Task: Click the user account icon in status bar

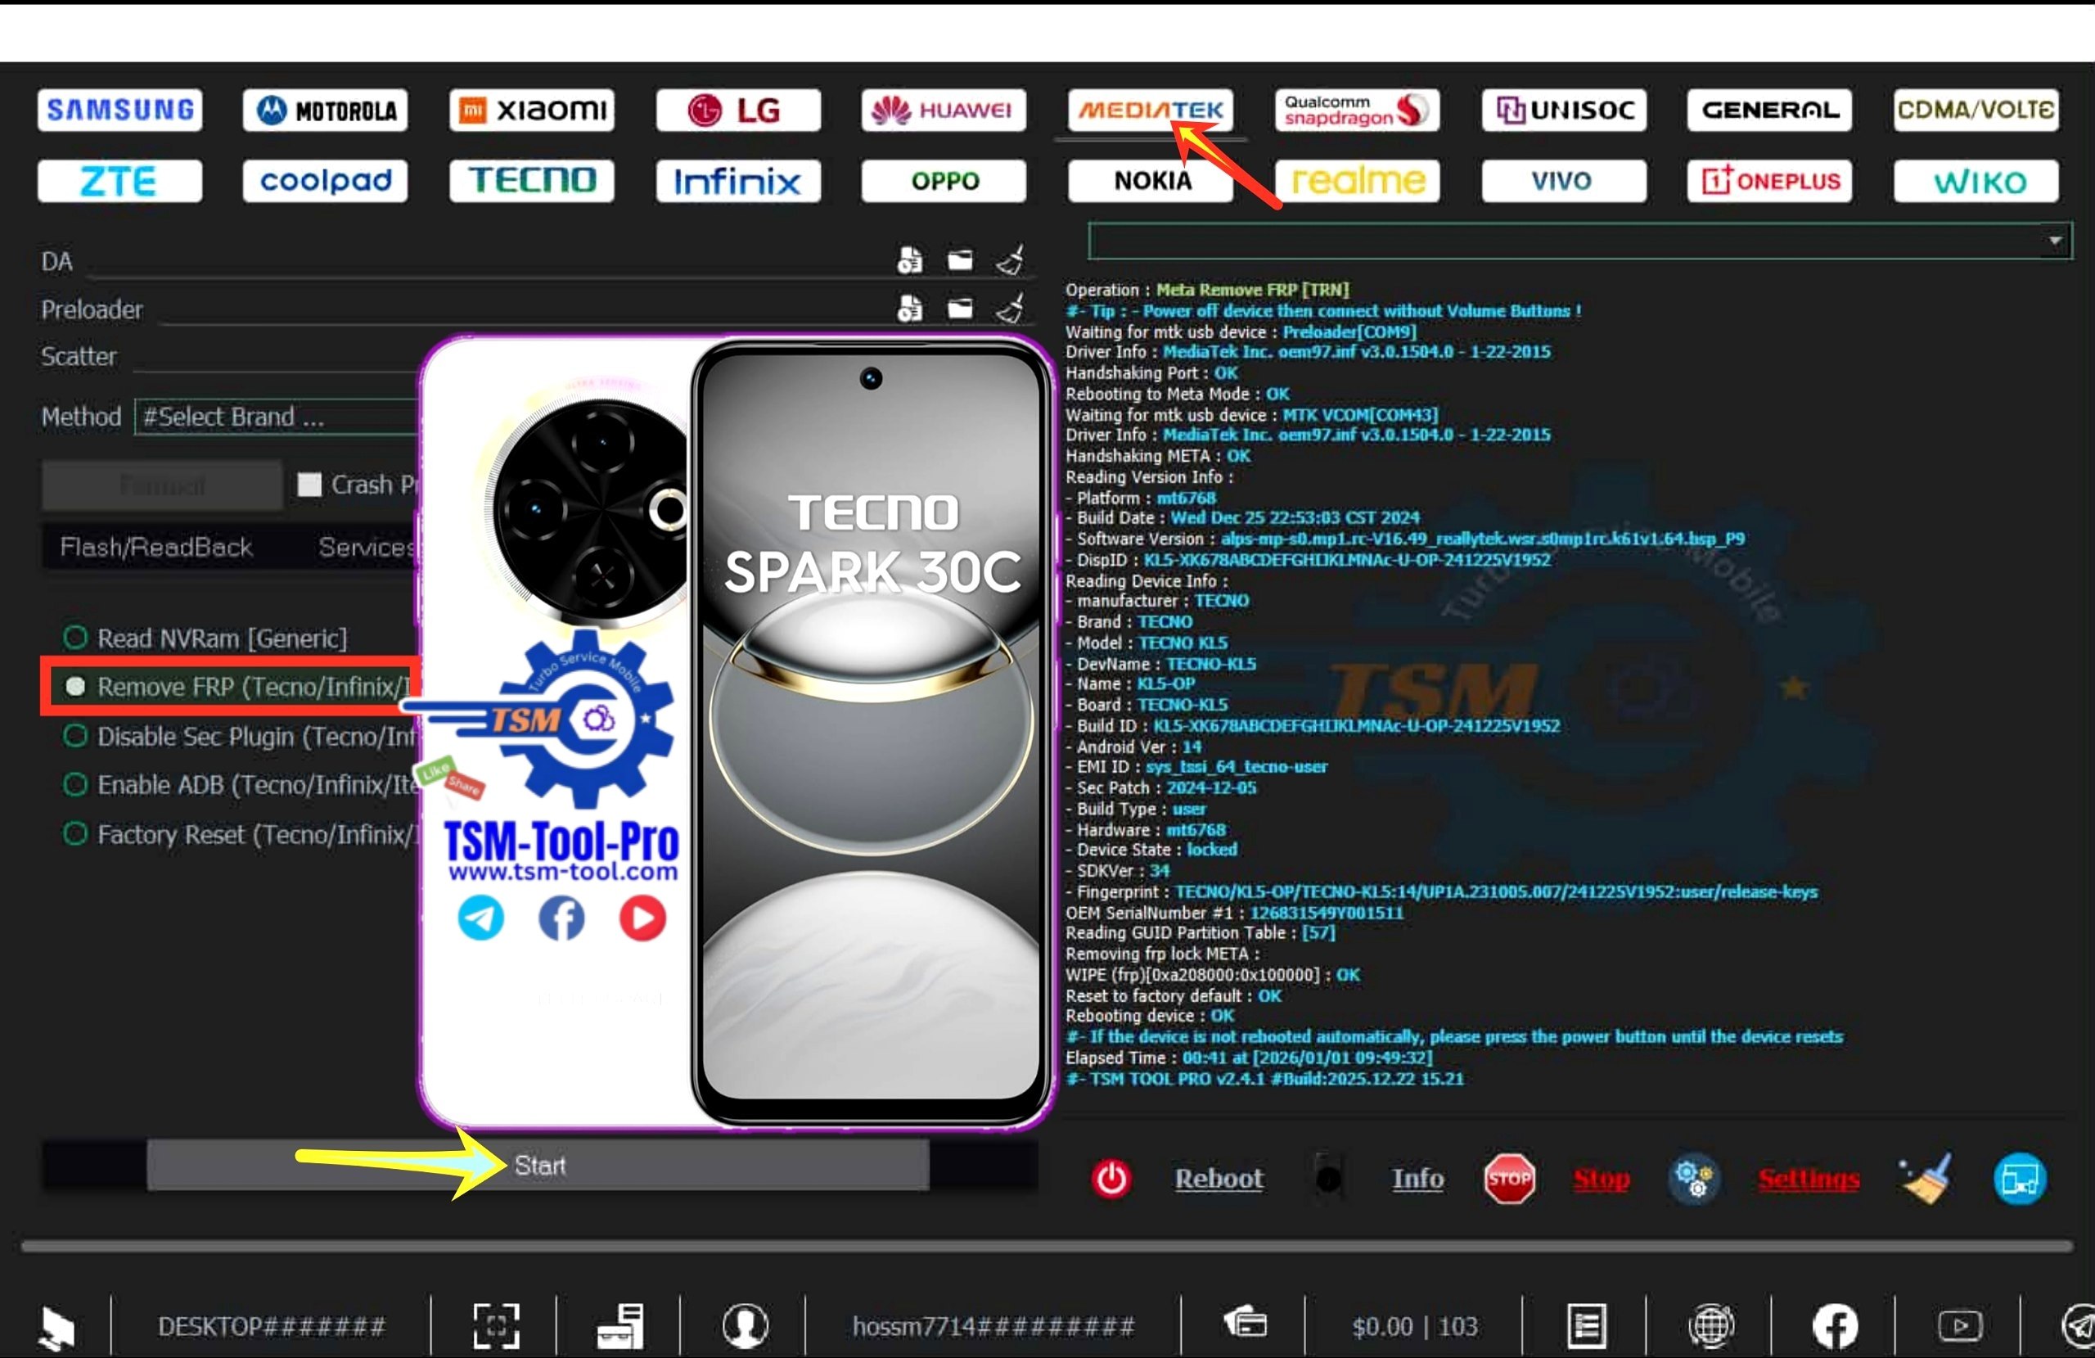Action: [745, 1325]
